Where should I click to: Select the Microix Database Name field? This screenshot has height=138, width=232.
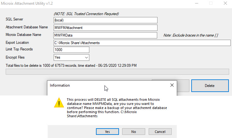105,35
